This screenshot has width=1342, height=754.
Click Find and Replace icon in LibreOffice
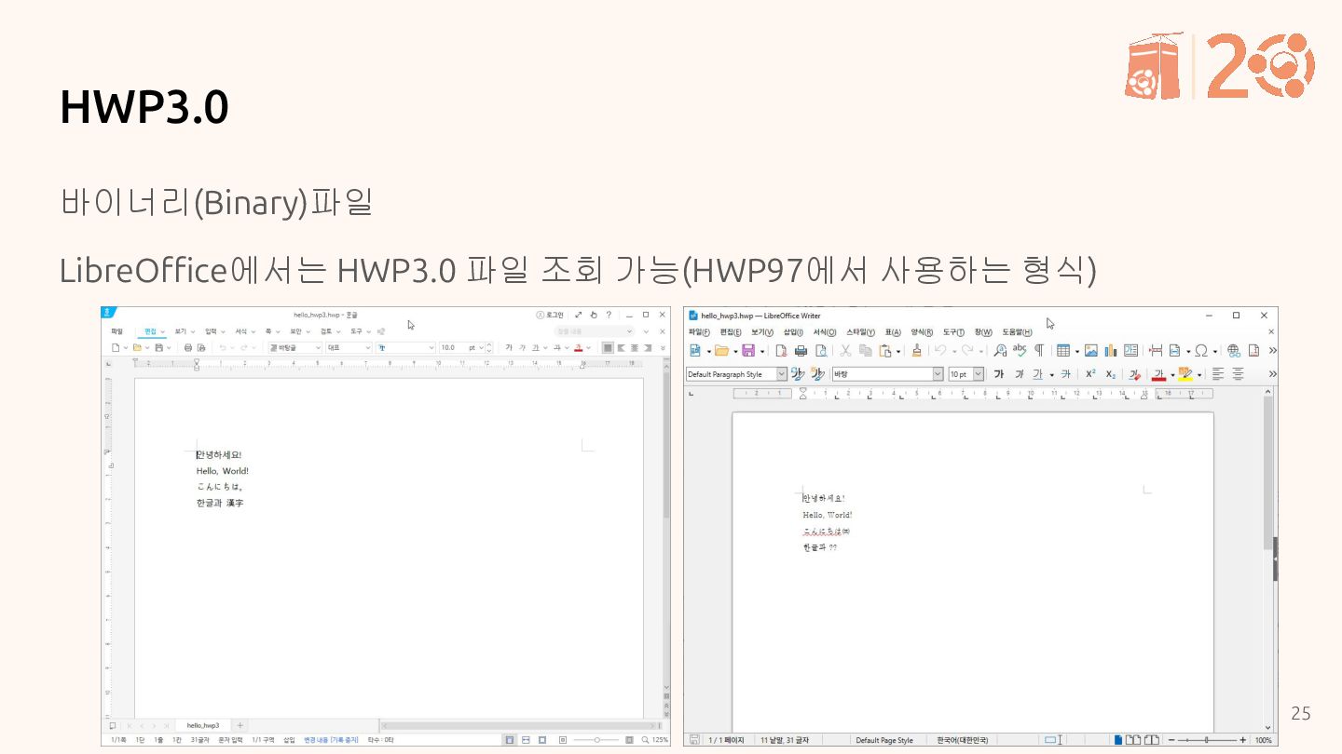[x=1000, y=351]
